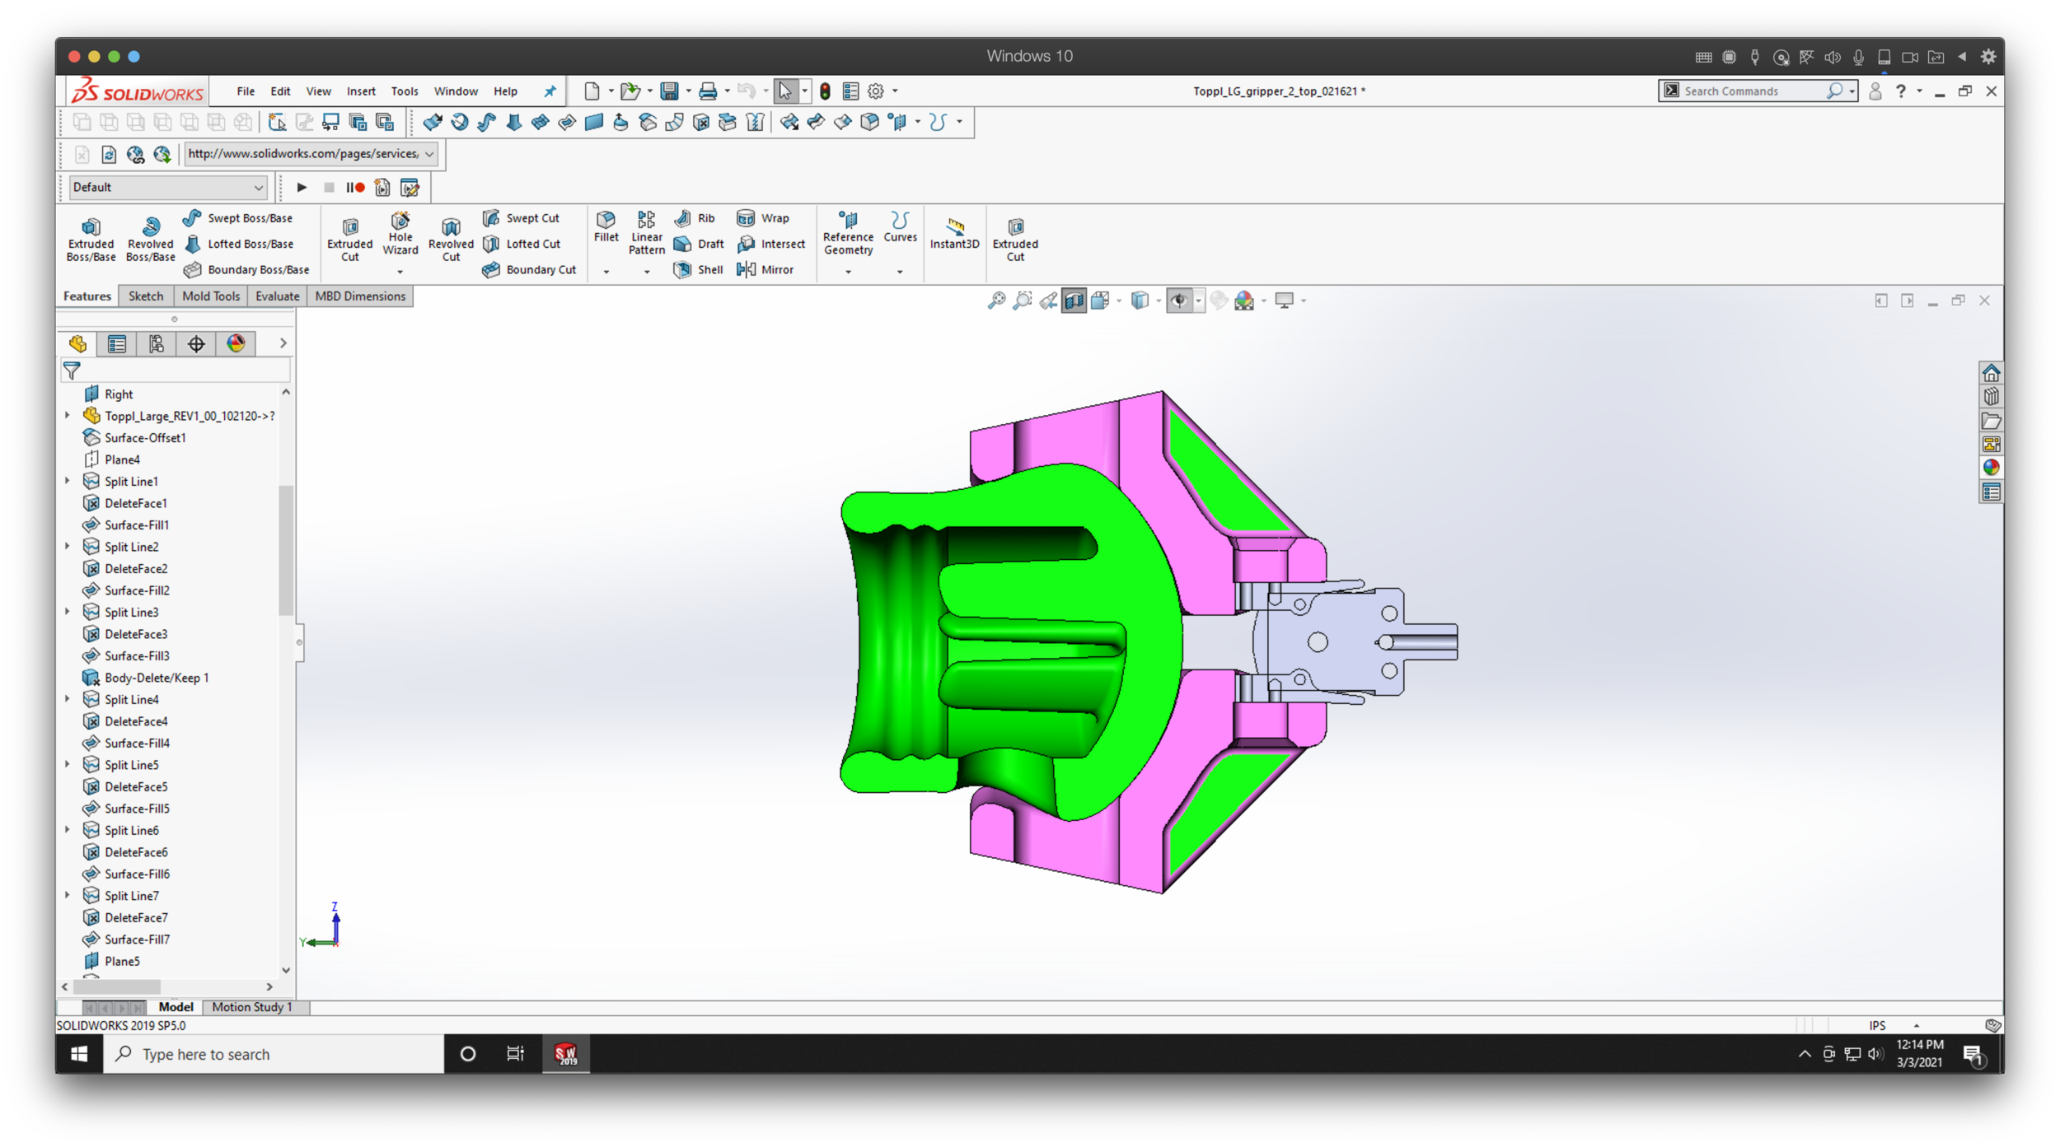Toggle Hide/Show Items in view toolbar
Image resolution: width=2060 pixels, height=1147 pixels.
1179,301
